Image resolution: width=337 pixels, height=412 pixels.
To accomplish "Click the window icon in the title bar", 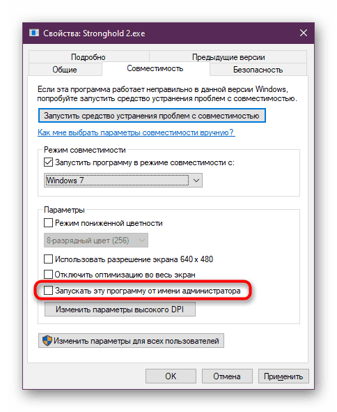I will point(34,33).
